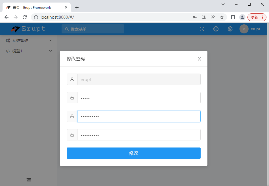Click the 修改 submit button
Screen dimensions: 269x186
[133, 153]
